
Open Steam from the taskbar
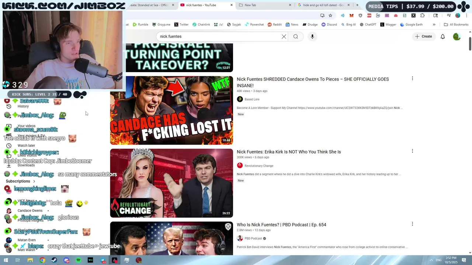[x=55, y=260]
